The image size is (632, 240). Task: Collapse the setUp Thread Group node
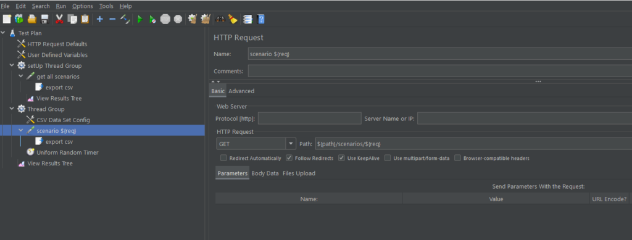click(x=12, y=65)
